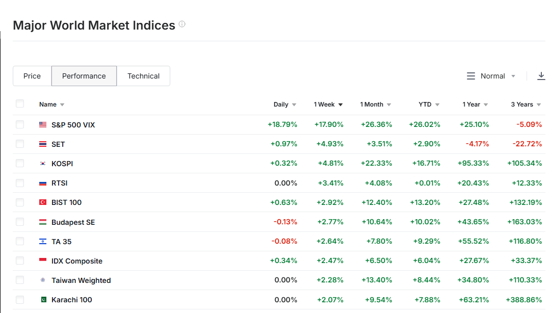Toggle the select-all checkbox in table header
Image resolution: width=550 pixels, height=313 pixels.
20,104
